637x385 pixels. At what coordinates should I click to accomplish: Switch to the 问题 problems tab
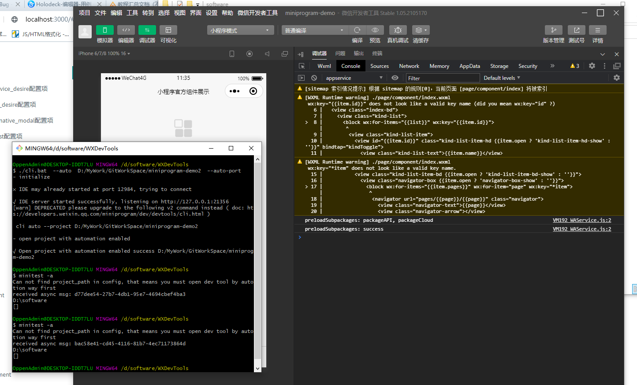tap(340, 54)
